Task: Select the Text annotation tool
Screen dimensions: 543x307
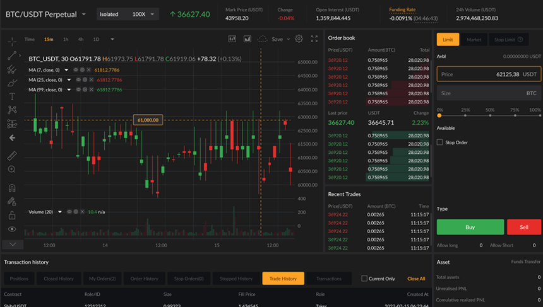Action: pyautogui.click(x=11, y=96)
